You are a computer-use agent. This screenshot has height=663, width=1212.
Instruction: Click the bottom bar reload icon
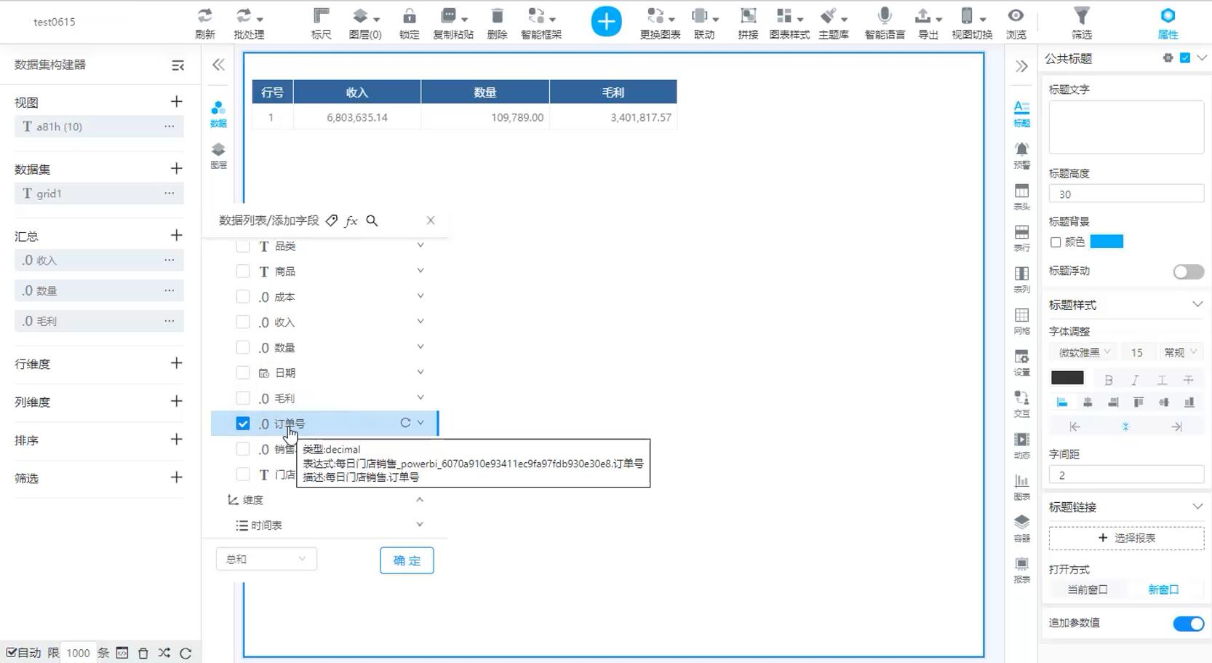[186, 653]
